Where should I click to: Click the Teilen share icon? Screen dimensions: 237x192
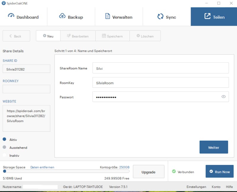207,16
